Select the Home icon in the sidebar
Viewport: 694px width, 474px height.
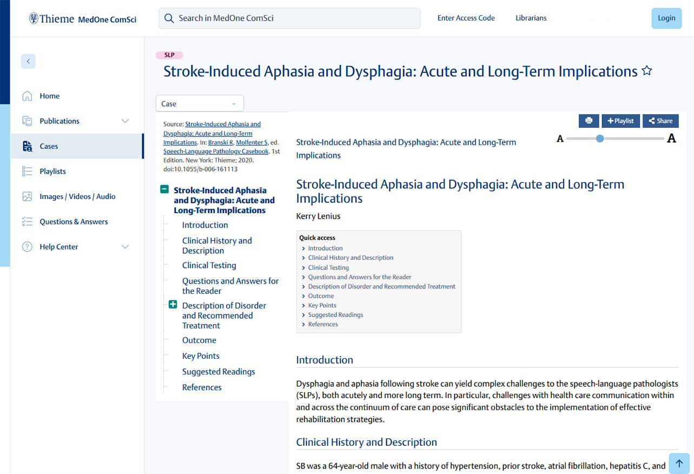pos(27,95)
